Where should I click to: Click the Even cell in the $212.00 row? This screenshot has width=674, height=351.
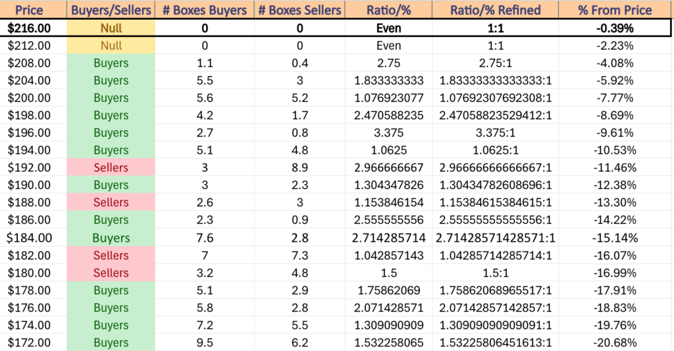click(x=388, y=45)
